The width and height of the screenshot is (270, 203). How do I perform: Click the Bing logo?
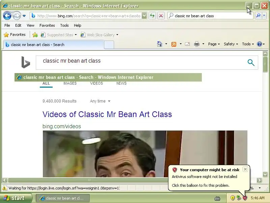point(26,62)
